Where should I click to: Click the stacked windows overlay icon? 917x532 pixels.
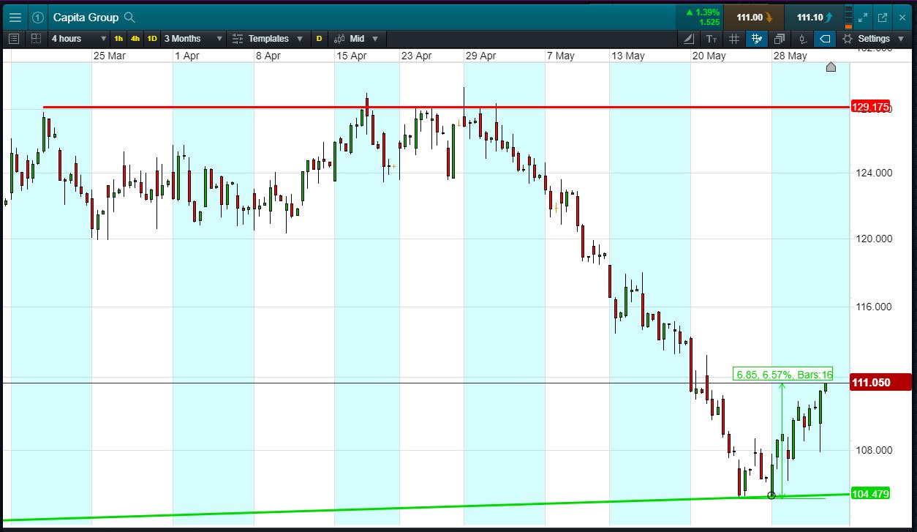tap(780, 38)
